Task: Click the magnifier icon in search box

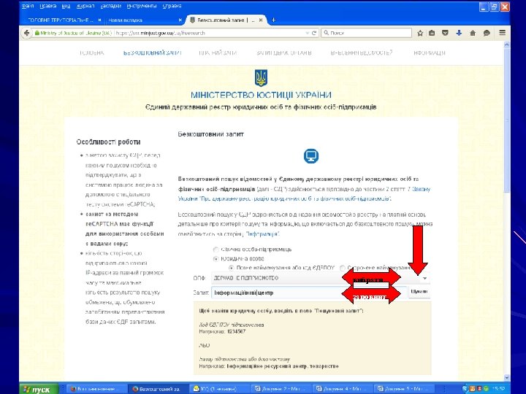Action: click(x=326, y=33)
